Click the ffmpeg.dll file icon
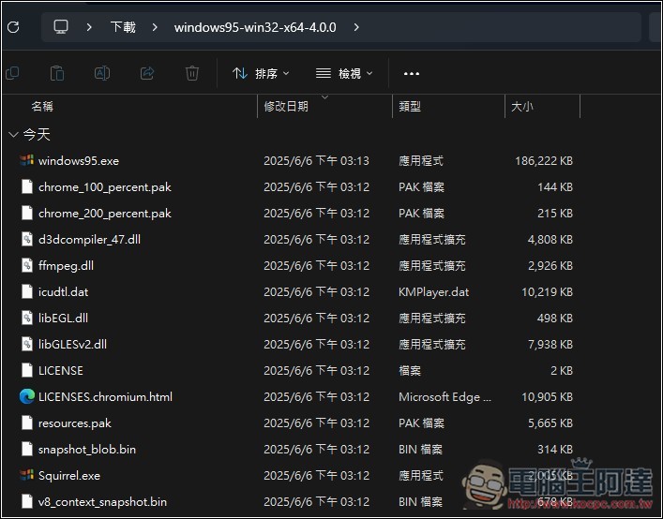 click(x=27, y=266)
